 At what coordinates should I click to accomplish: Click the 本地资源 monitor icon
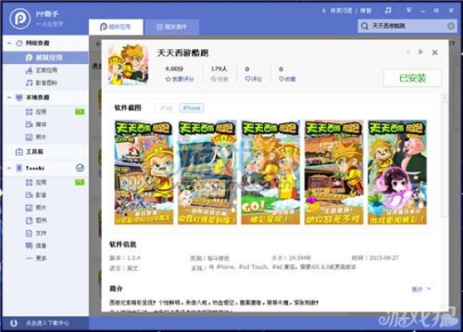[19, 97]
